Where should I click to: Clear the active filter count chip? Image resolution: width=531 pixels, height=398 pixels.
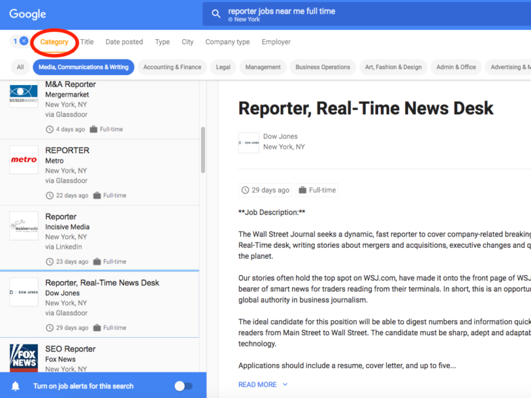(x=24, y=41)
